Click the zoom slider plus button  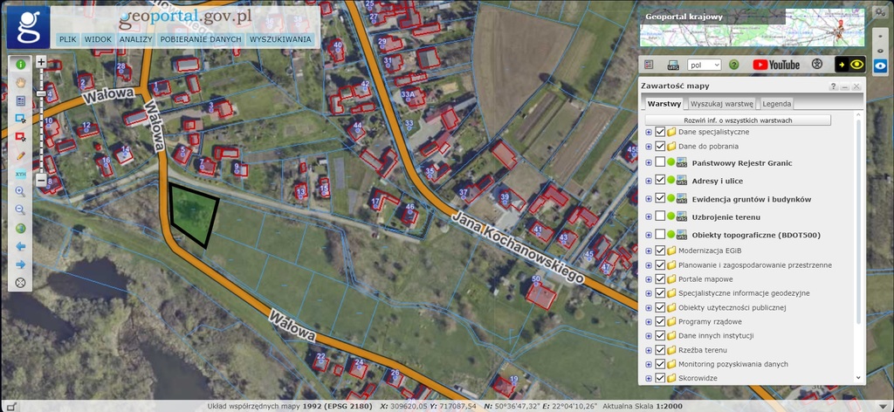click(x=41, y=63)
